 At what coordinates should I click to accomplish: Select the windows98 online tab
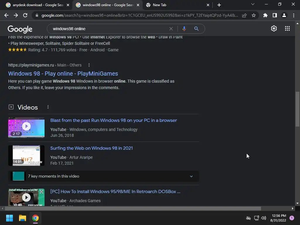pyautogui.click(x=108, y=5)
